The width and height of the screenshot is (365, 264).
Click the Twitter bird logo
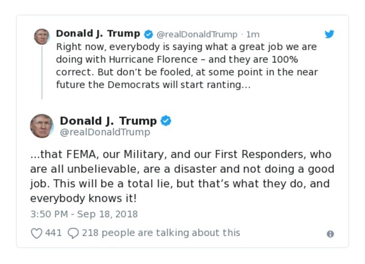point(329,34)
